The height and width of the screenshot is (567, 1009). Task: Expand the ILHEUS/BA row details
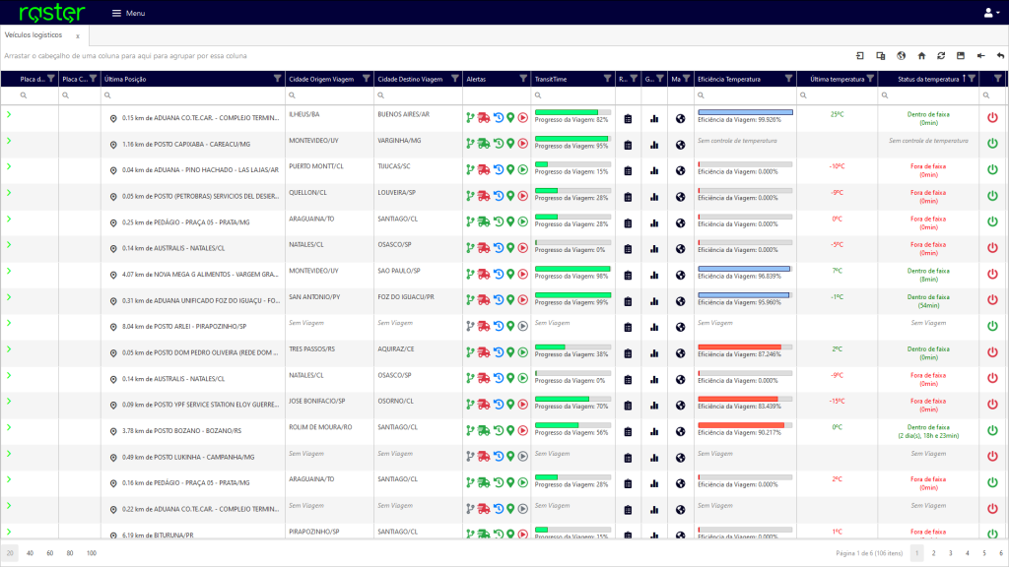tap(9, 114)
